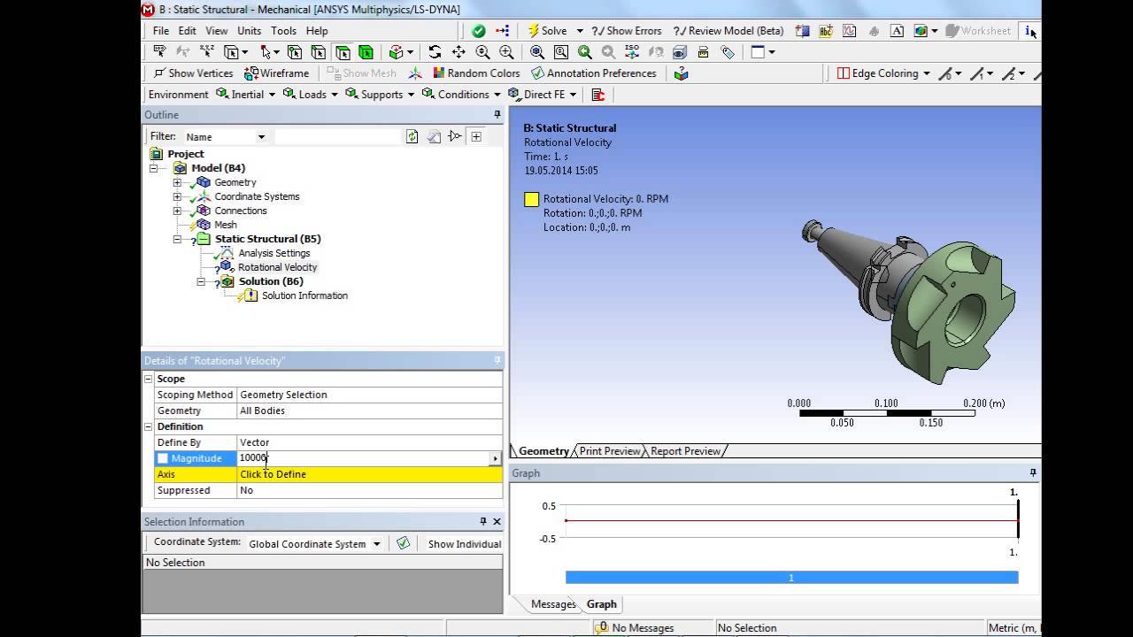1133x637 pixels.
Task: Open the Units menu
Action: pos(249,31)
